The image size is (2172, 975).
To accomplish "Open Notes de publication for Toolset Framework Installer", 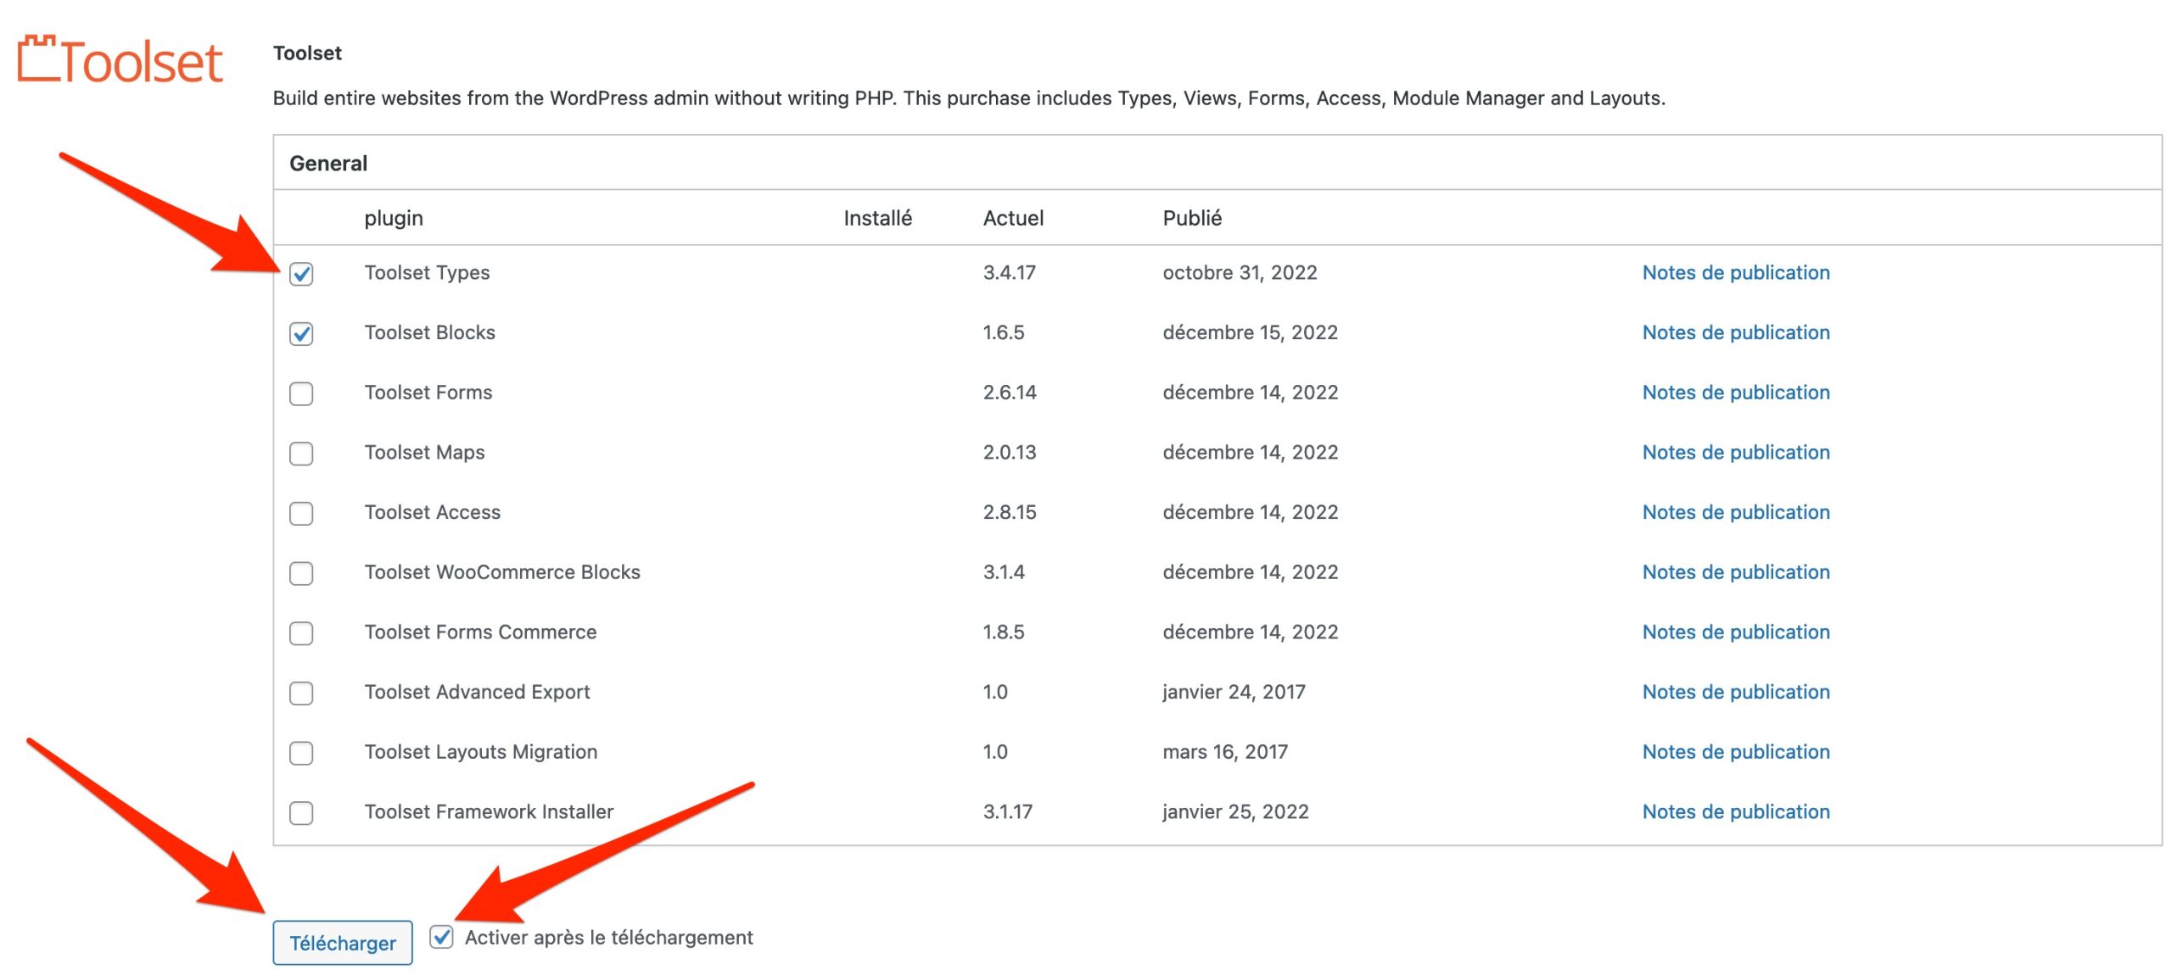I will (x=1736, y=811).
